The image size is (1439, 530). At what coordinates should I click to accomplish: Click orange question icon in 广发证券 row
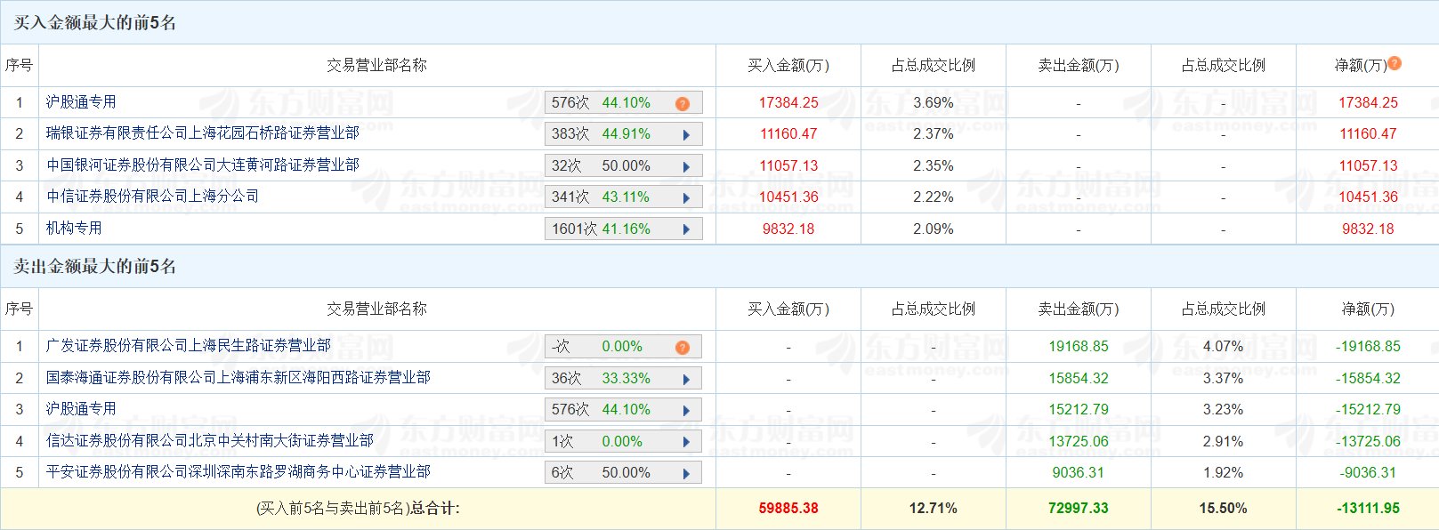coord(683,348)
